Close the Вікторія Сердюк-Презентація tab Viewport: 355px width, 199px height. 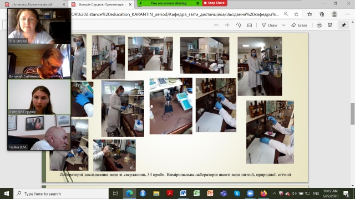(x=130, y=4)
